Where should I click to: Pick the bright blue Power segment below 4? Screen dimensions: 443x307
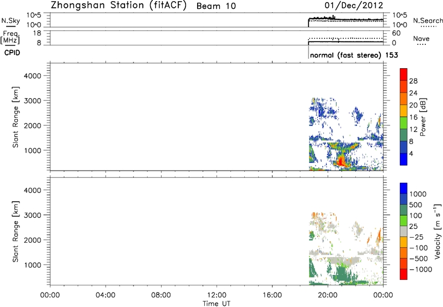pyautogui.click(x=404, y=159)
